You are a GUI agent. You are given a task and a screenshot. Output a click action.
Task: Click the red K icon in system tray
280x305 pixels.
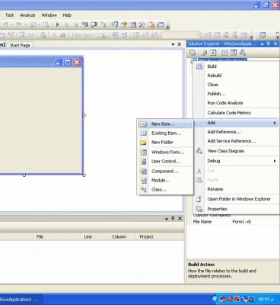(237, 299)
